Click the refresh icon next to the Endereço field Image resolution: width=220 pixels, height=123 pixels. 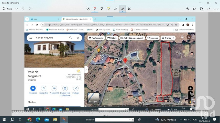pyautogui.click(x=133, y=119)
